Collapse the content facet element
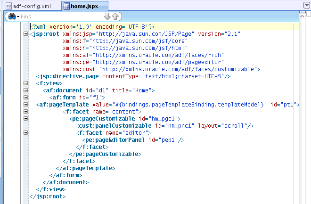The image size is (311, 204). pyautogui.click(x=25, y=111)
